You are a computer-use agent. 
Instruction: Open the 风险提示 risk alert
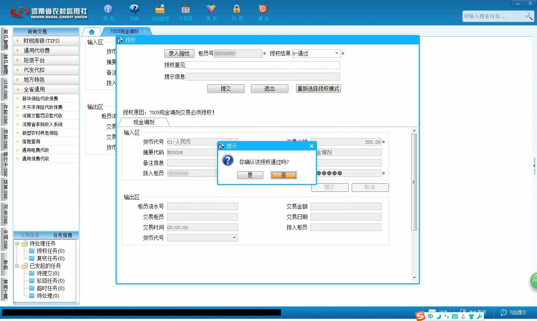point(514,312)
